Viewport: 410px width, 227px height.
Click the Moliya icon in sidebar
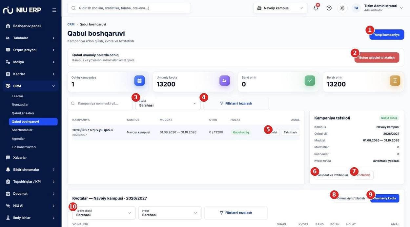pyautogui.click(x=8, y=62)
